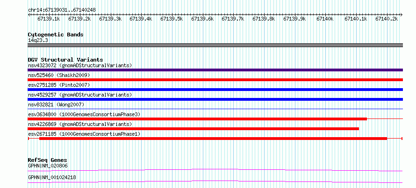
Task: Click the 67139.4k ruler tick label
Action: click(x=141, y=19)
